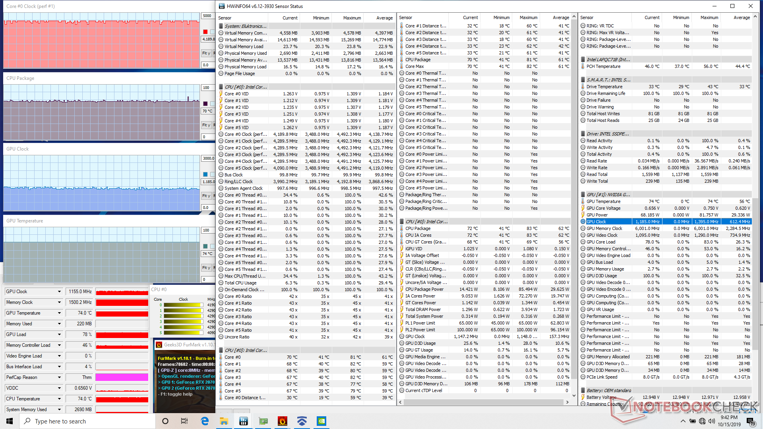Click Fit y in the CPU Package graph
Viewport: 763px width, 429px height.
click(206, 125)
